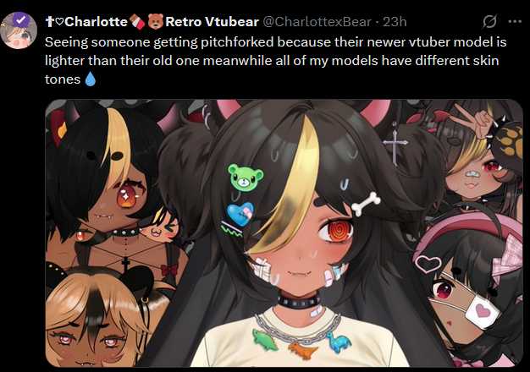Image resolution: width=530 pixels, height=372 pixels.
Task: Click the silver cross earring in image
Action: pyautogui.click(x=395, y=145)
